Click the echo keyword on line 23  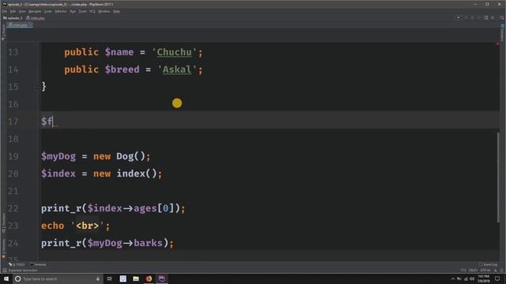coord(52,226)
